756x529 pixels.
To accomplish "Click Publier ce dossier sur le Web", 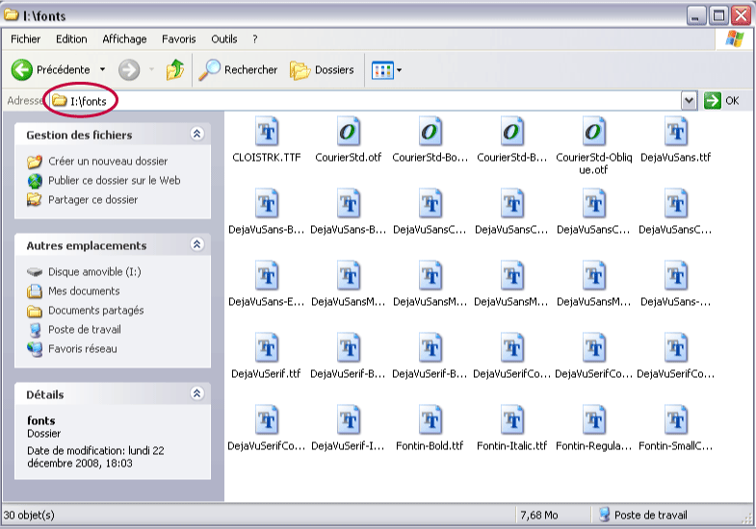I will pyautogui.click(x=104, y=181).
